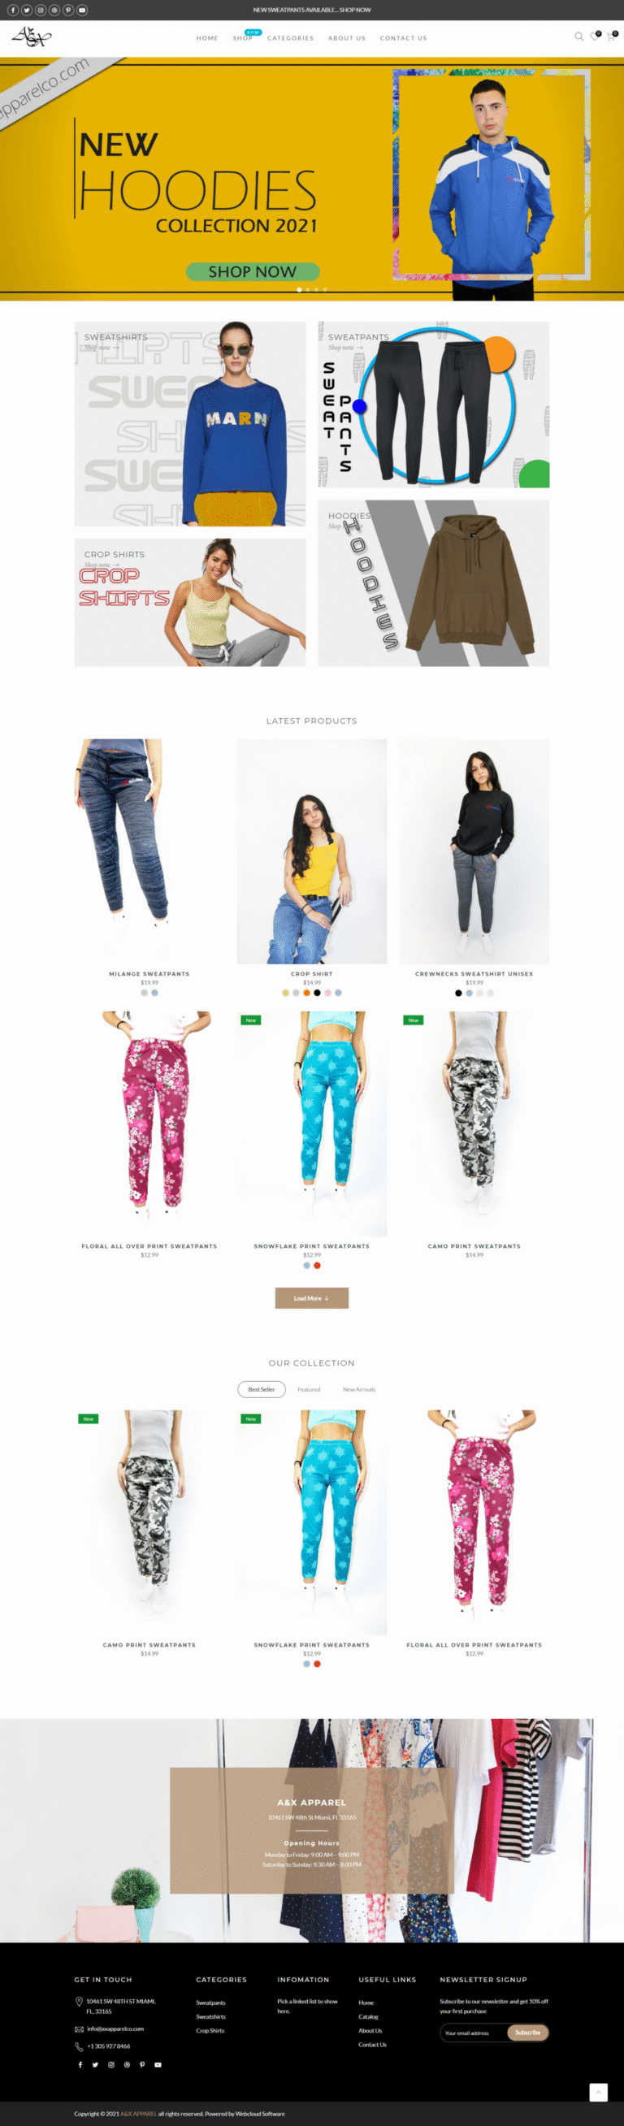Image resolution: width=624 pixels, height=2126 pixels.
Task: Click the back-to-top arrow button
Action: click(x=599, y=2091)
